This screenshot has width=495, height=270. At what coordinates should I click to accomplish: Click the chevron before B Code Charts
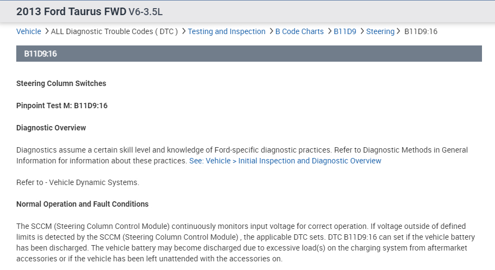[x=271, y=31]
